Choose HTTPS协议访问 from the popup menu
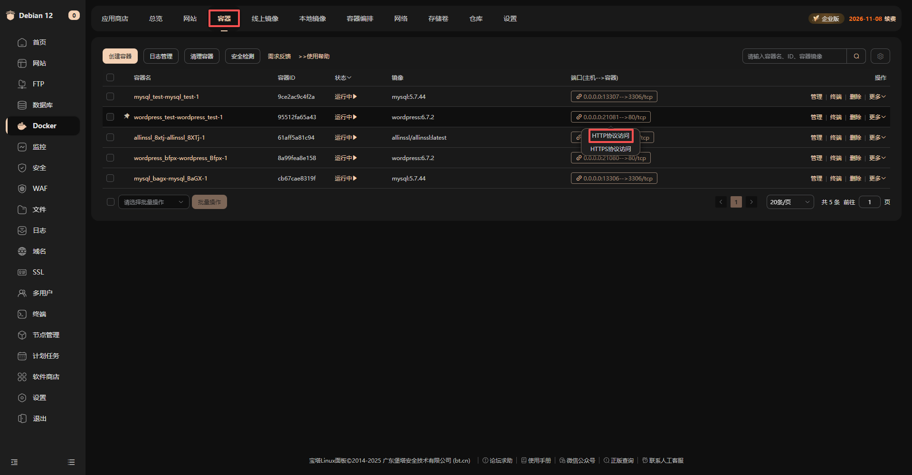Image resolution: width=912 pixels, height=475 pixels. (x=610, y=149)
